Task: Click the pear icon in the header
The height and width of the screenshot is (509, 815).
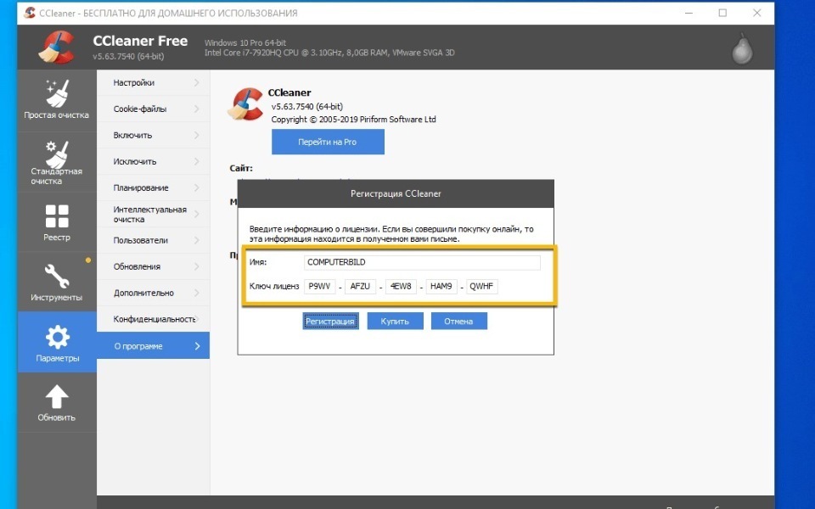Action: coord(742,49)
